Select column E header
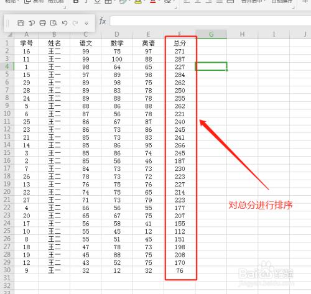 [x=148, y=34]
